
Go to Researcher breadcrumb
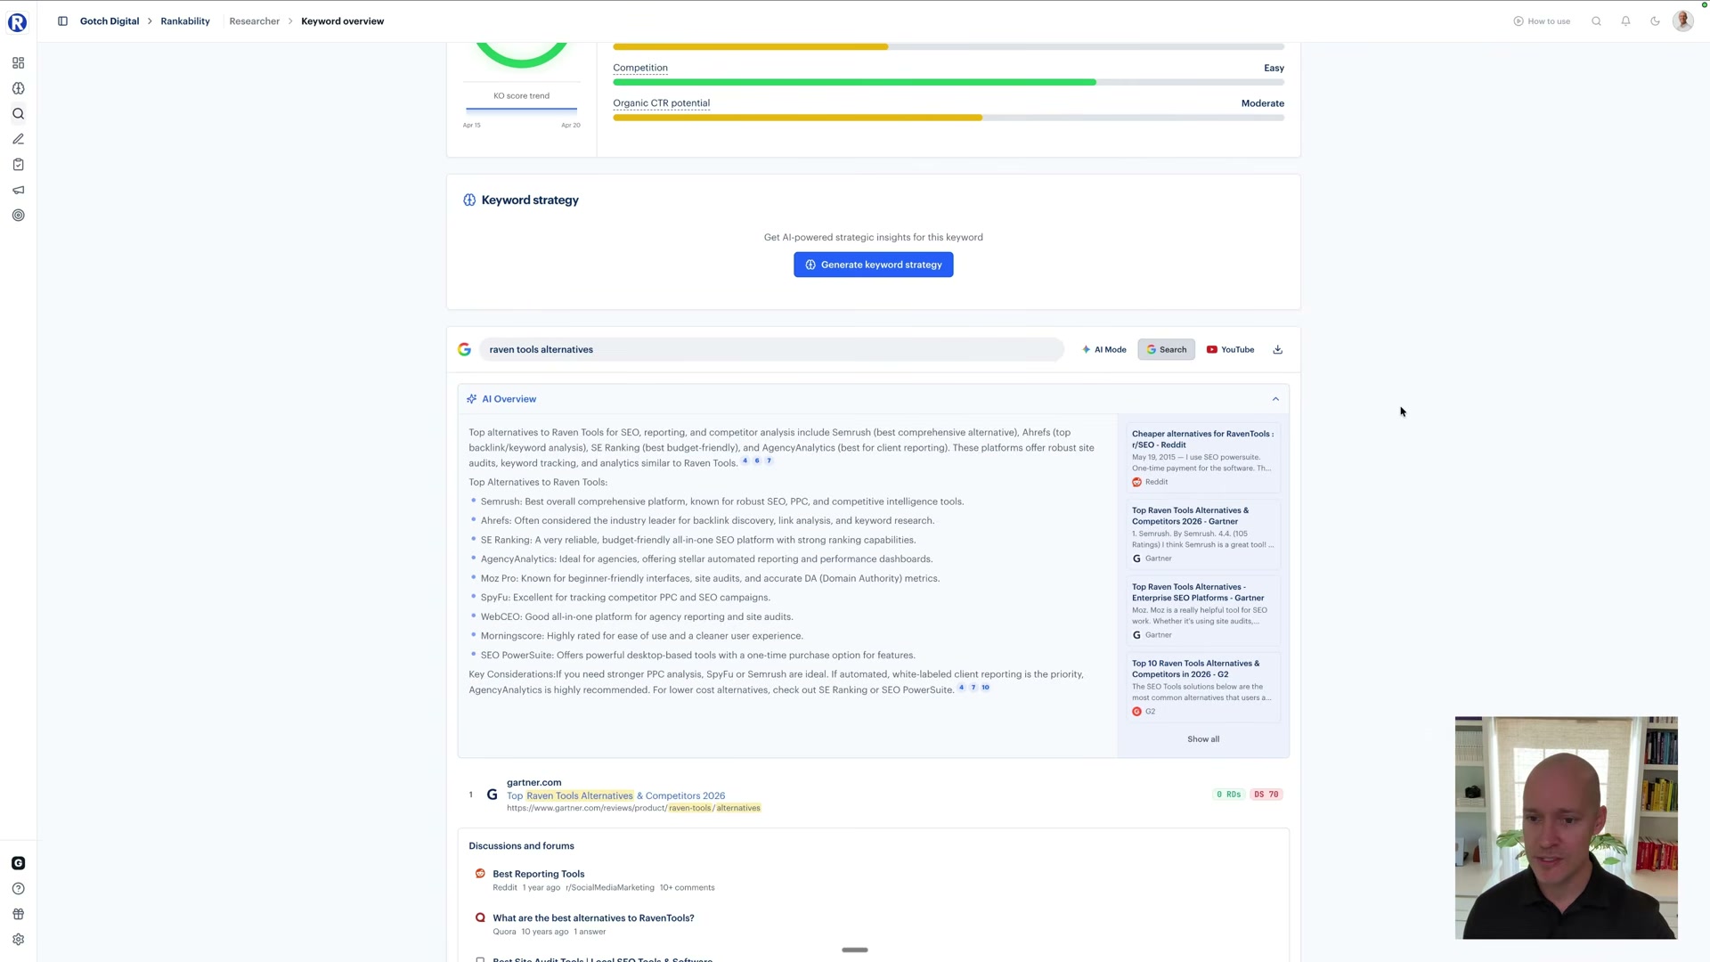[255, 21]
